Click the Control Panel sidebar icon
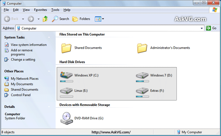Screen dimensions: 221x136 (6, 95)
